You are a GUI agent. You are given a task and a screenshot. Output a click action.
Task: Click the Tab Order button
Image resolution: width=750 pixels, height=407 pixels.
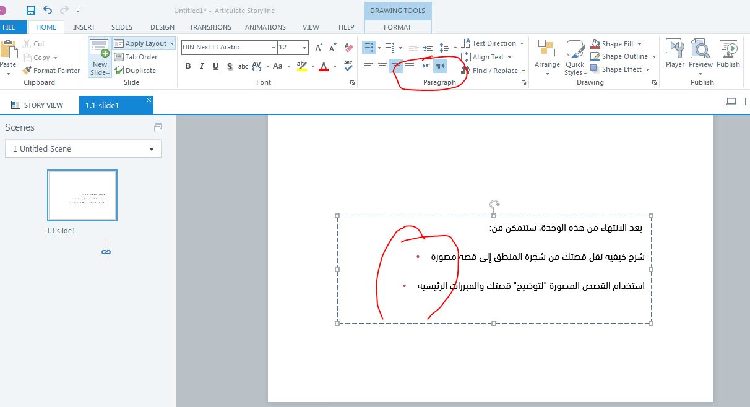[136, 57]
